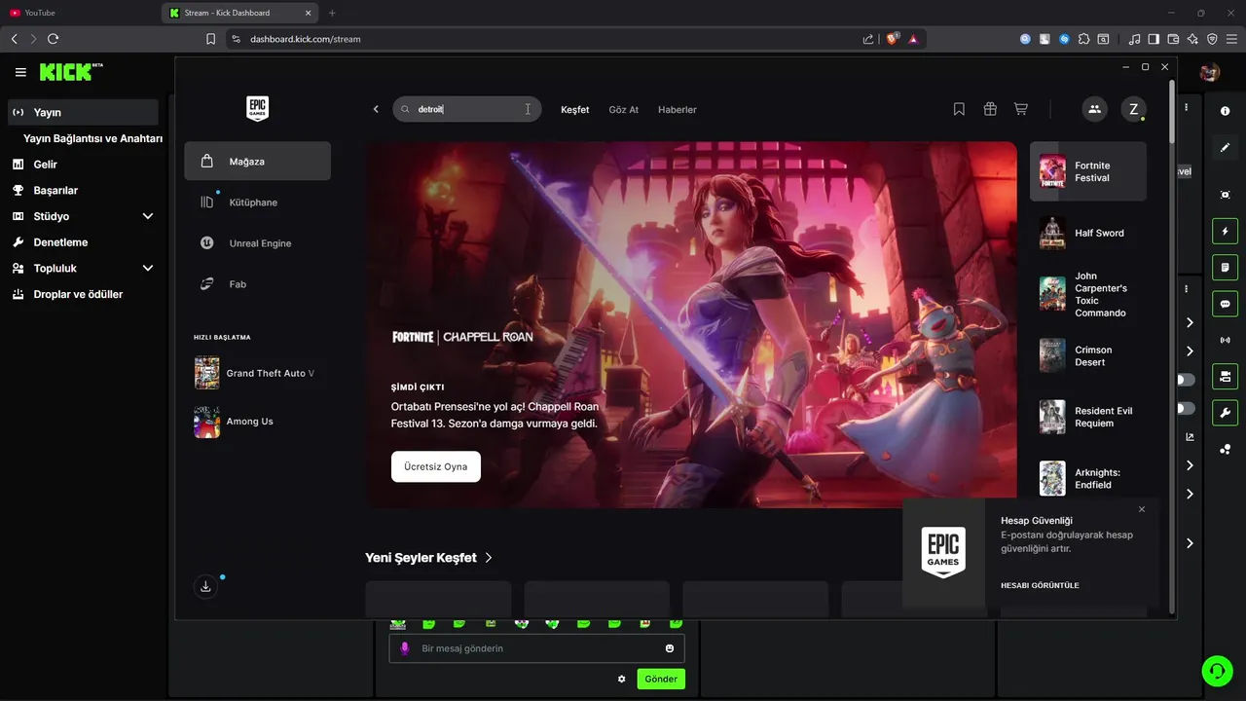Launch Grand Theft Auto V quick launch
The width and height of the screenshot is (1246, 701).
click(x=257, y=373)
